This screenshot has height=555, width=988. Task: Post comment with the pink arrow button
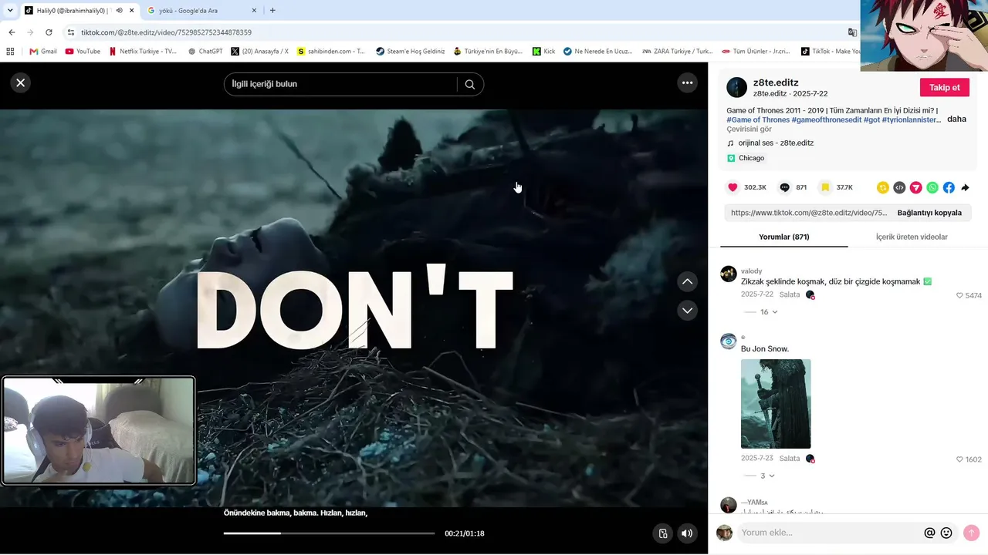pyautogui.click(x=972, y=533)
